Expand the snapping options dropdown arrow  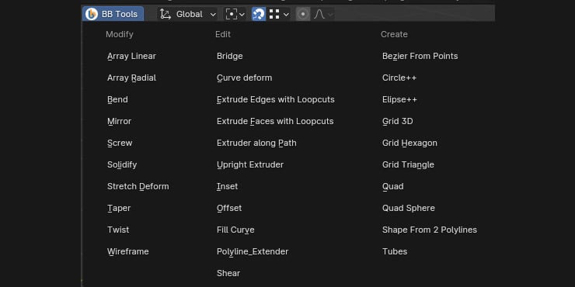(x=286, y=15)
